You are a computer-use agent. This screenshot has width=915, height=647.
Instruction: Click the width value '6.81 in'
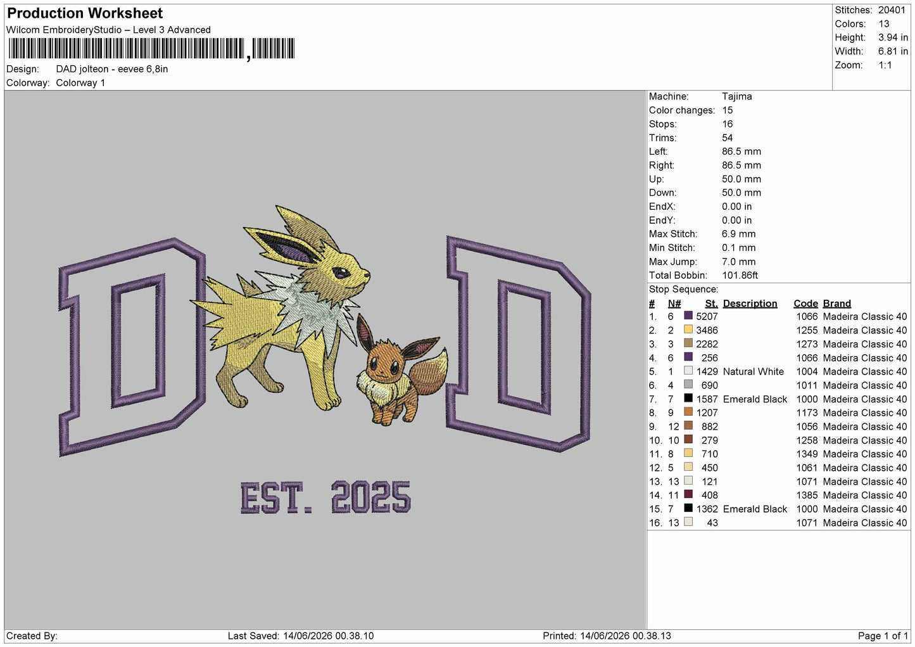[893, 51]
